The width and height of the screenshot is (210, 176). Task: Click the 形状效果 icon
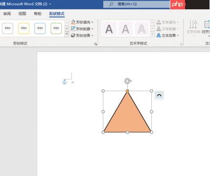click(x=73, y=35)
